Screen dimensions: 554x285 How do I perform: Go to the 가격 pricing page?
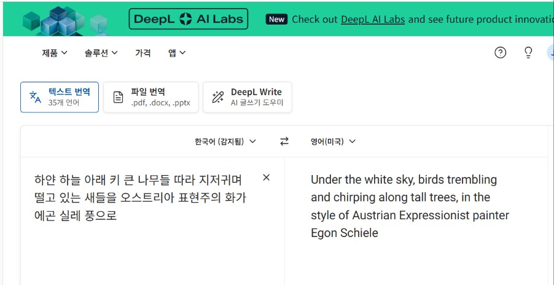tap(142, 53)
